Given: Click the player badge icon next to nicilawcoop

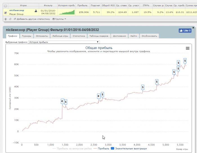Looking at the screenshot, I should (36, 11).
